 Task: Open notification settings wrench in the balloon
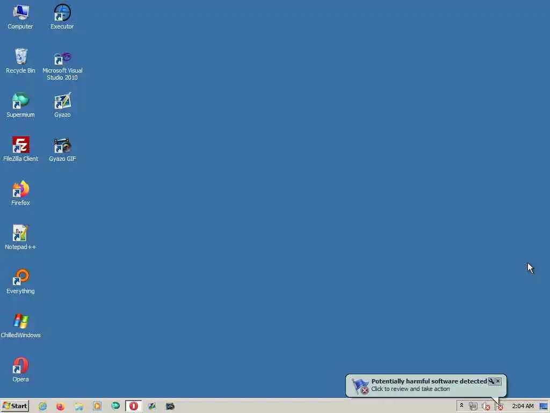491,381
